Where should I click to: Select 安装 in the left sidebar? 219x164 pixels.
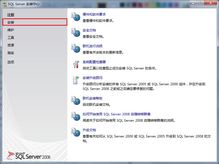[x=11, y=22]
